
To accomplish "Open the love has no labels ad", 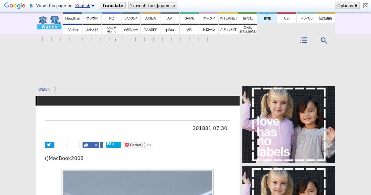I will tap(289, 124).
